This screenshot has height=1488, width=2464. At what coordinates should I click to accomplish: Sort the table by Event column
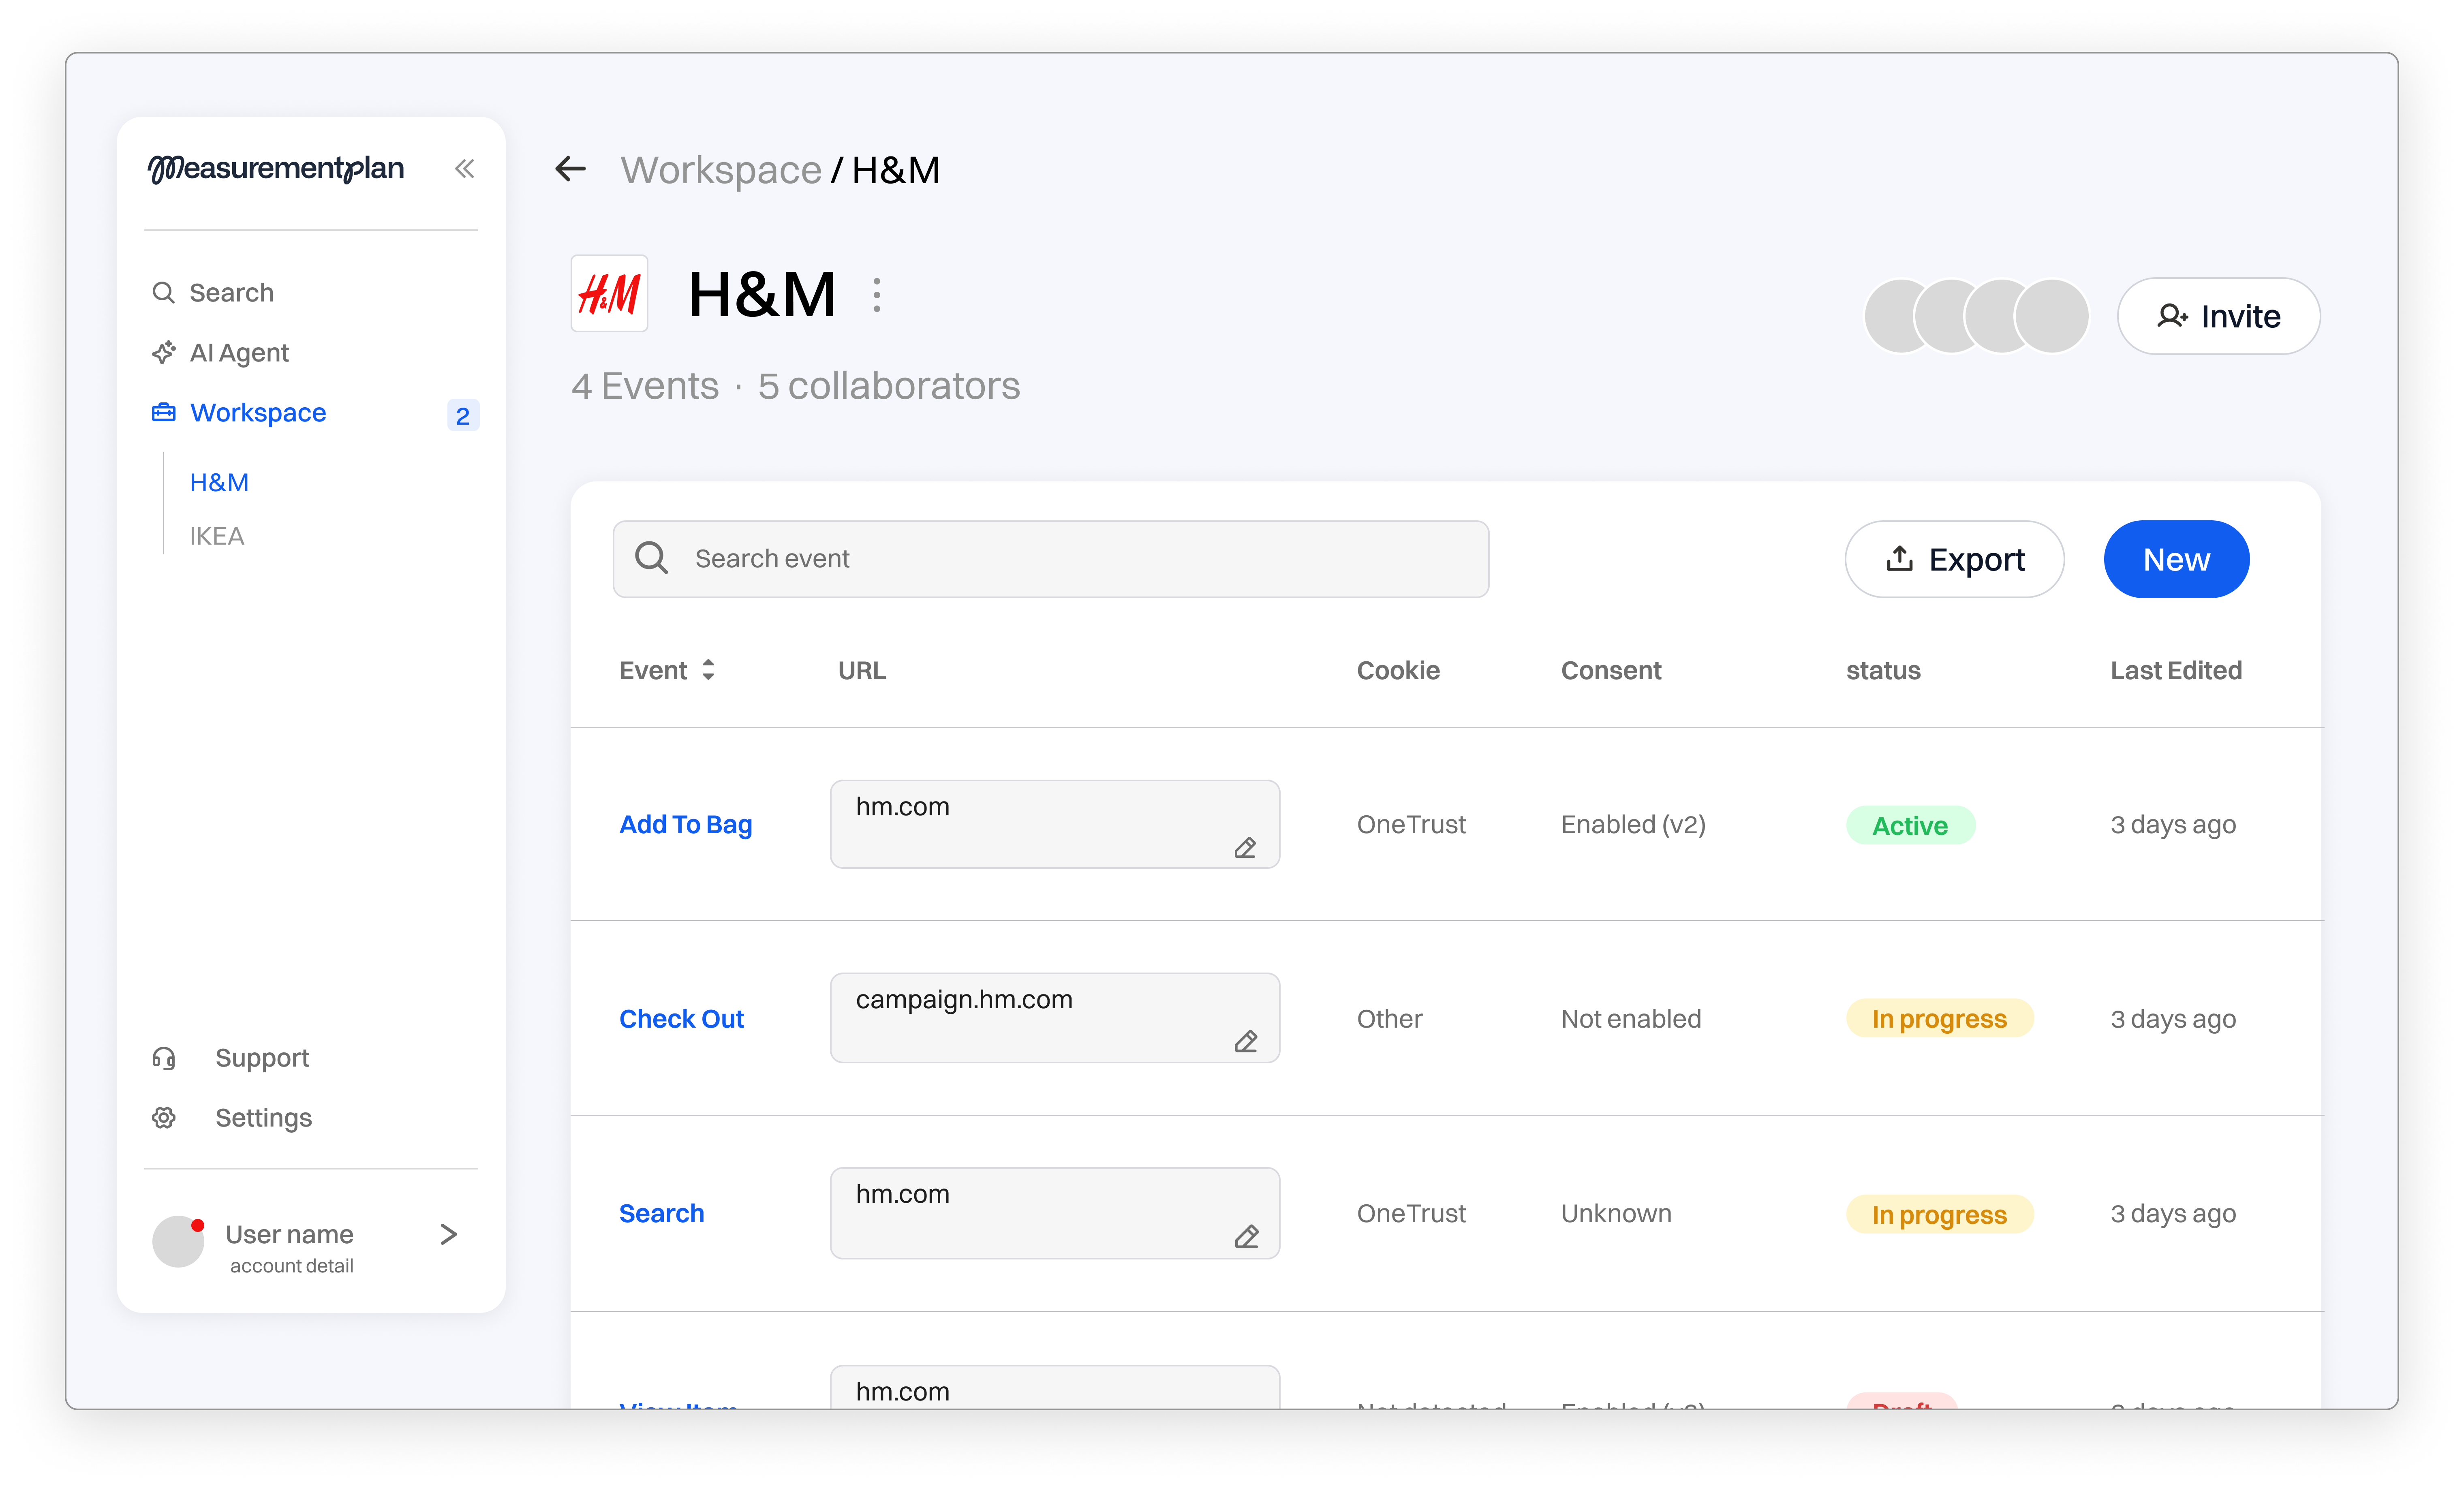tap(707, 670)
